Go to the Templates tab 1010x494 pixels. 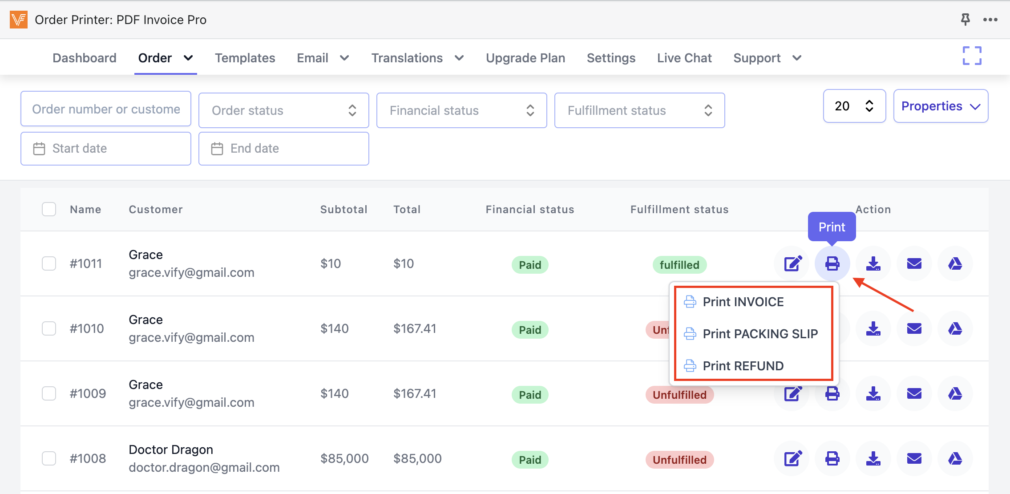click(245, 58)
